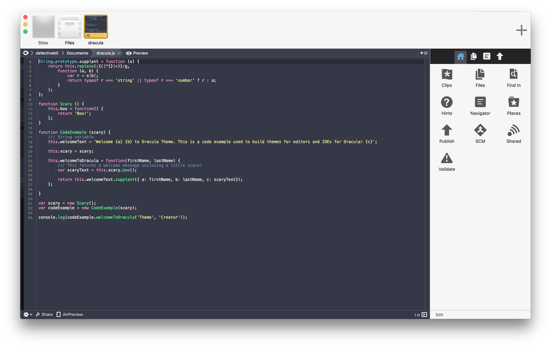The width and height of the screenshot is (551, 348).
Task: Open the Publish panel
Action: click(447, 133)
